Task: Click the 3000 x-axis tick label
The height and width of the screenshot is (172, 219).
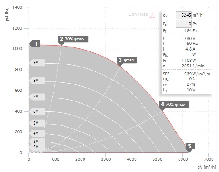Action: click(x=106, y=159)
